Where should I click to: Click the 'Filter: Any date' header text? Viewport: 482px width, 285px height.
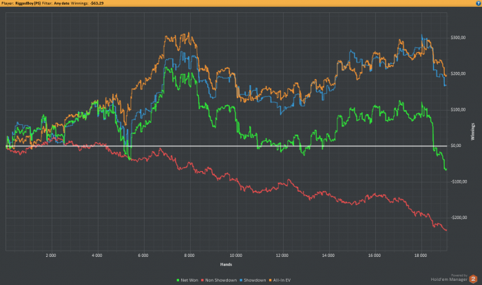56,3
